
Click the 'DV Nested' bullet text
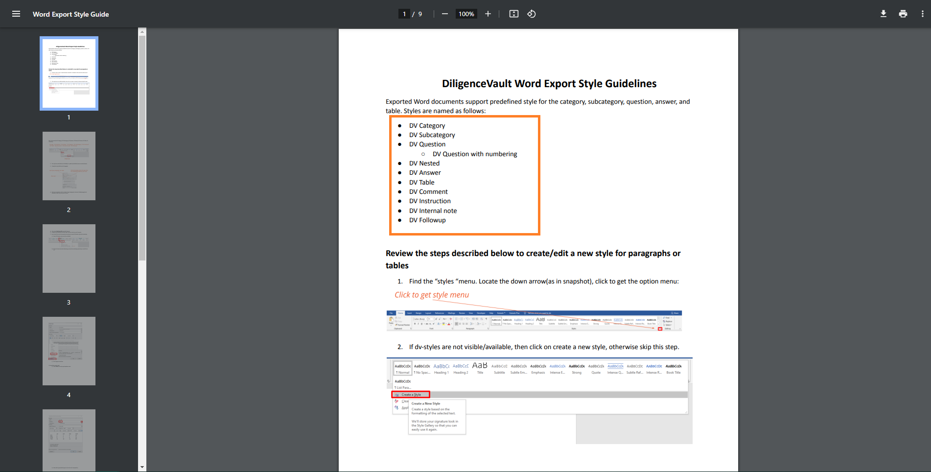click(x=424, y=164)
